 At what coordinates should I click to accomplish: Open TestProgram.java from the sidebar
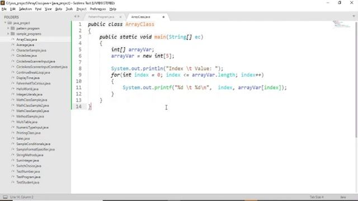tap(29, 177)
